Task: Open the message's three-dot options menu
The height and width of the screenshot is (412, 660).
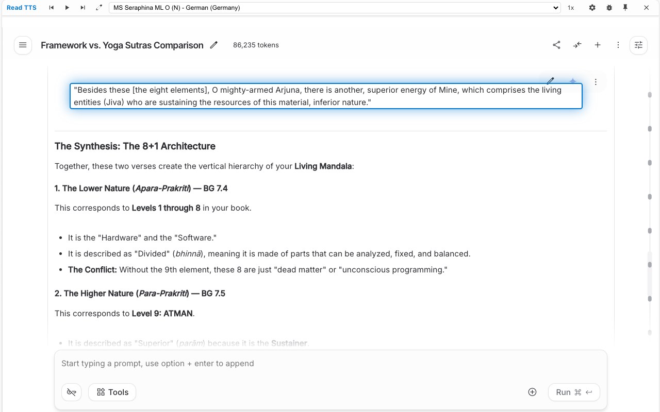Action: coord(596,82)
